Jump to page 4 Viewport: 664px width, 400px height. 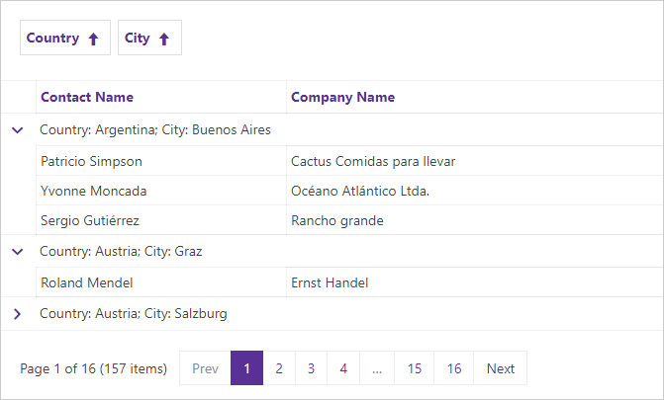click(343, 368)
